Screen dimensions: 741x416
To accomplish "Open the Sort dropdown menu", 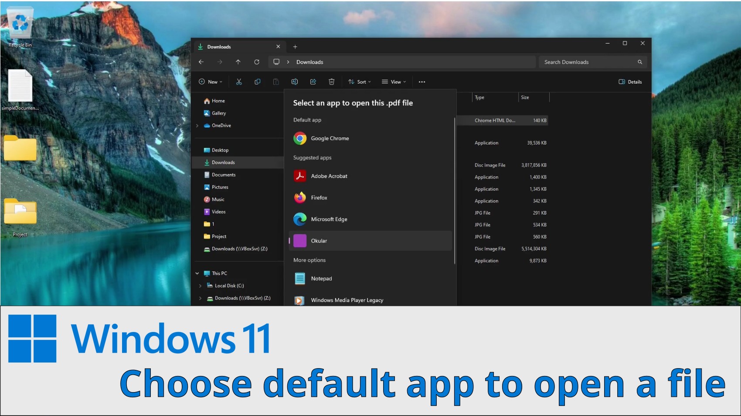I will 360,82.
